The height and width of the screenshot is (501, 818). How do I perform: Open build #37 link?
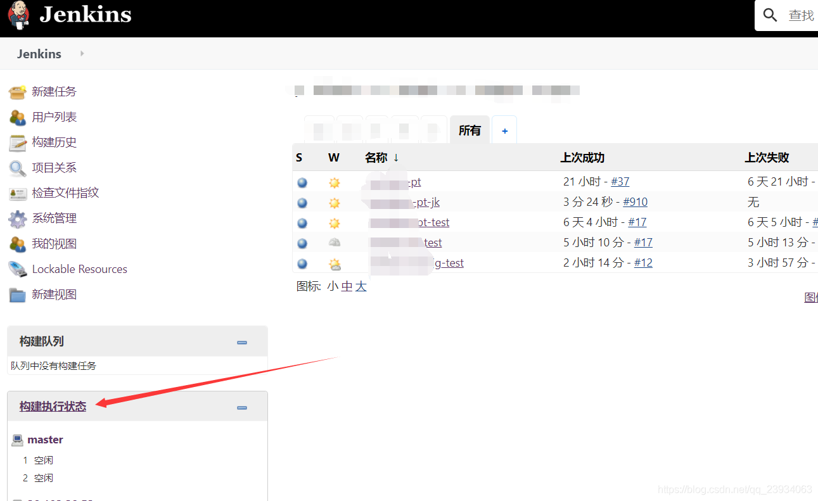click(x=620, y=182)
